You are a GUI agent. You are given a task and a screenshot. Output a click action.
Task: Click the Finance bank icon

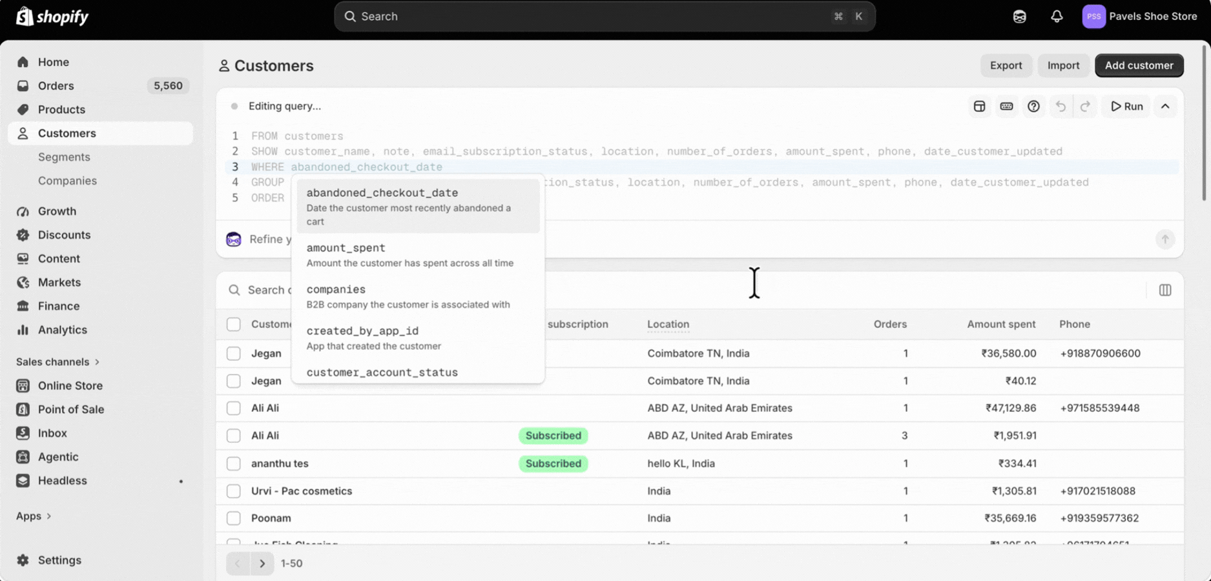coord(23,306)
